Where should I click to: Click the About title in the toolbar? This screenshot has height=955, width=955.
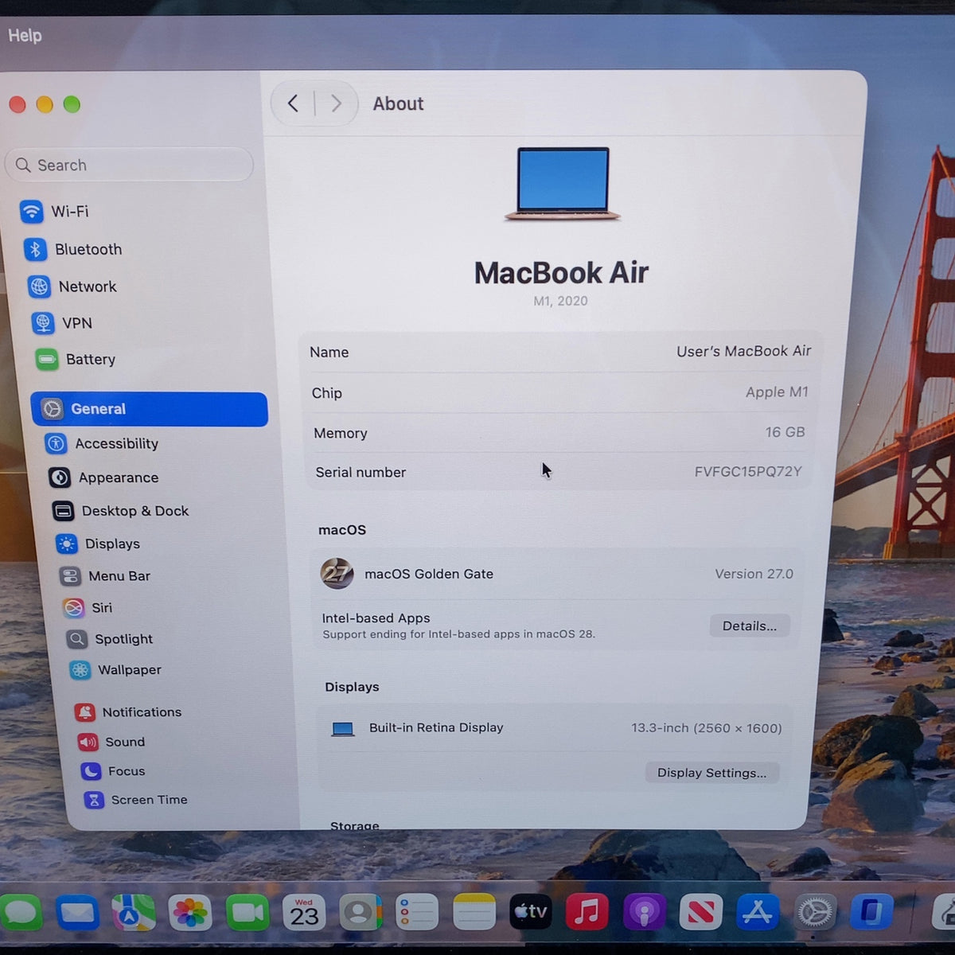[x=398, y=104]
